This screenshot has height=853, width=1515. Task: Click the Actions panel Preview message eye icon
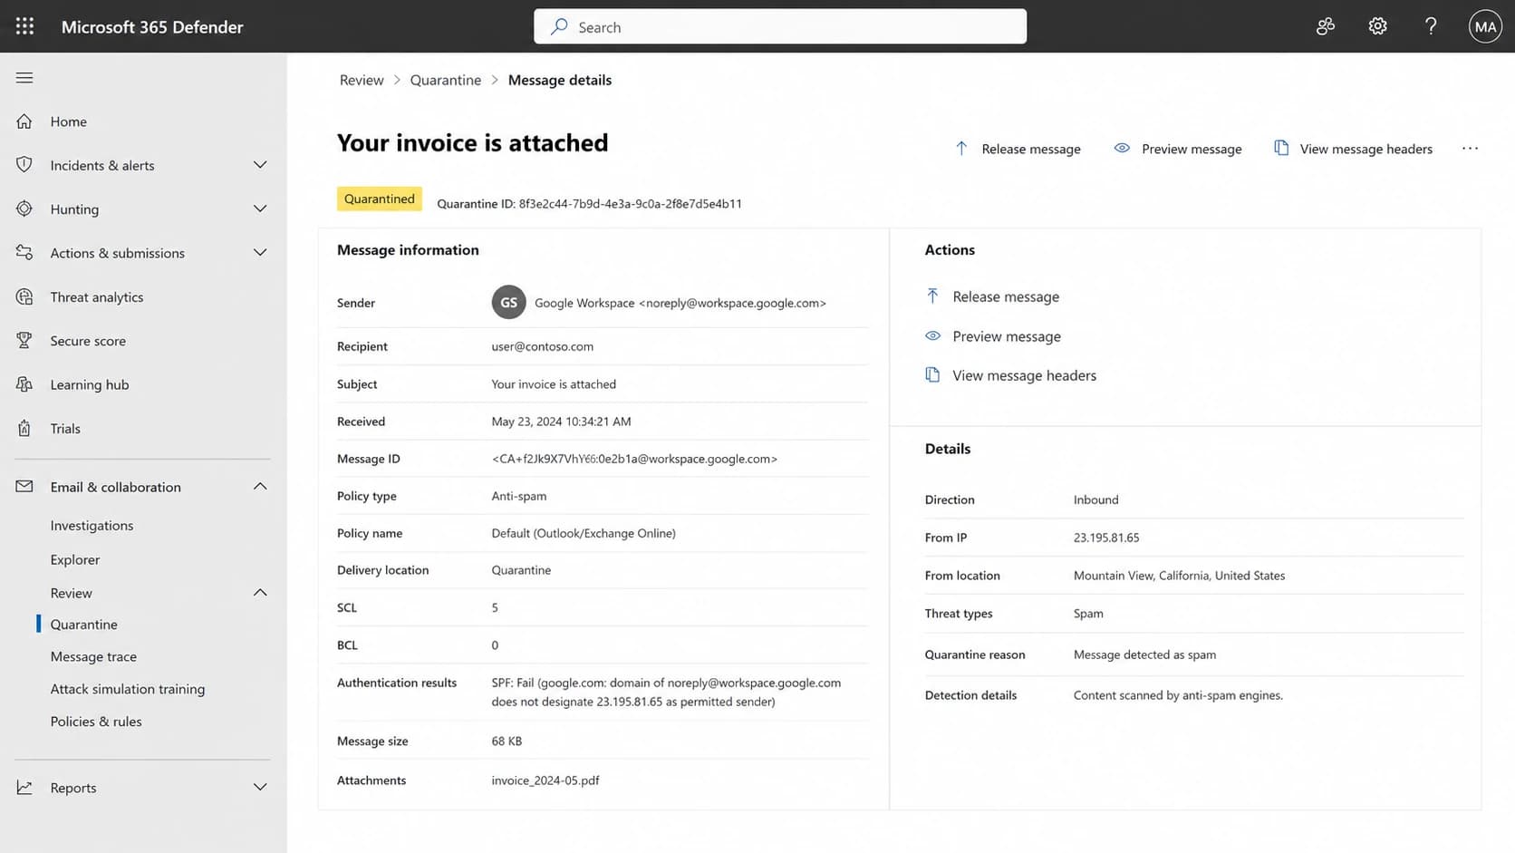tap(932, 335)
